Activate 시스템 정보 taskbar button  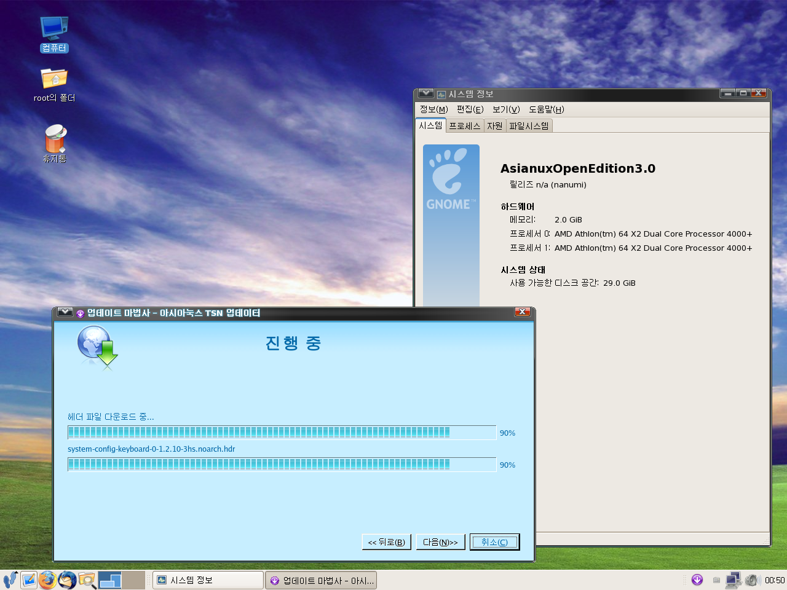pos(208,580)
